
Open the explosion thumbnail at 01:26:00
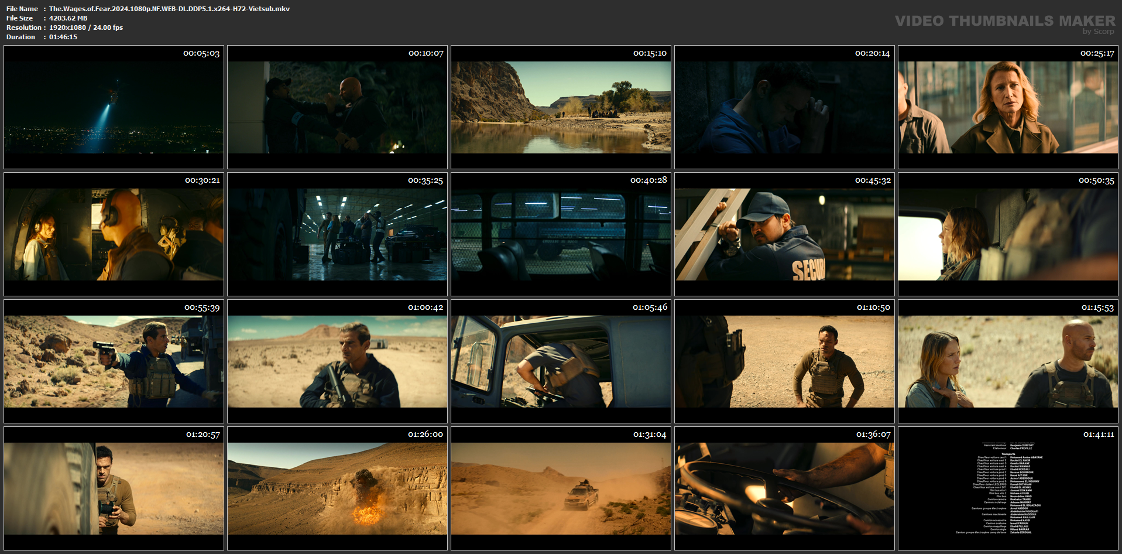point(337,488)
